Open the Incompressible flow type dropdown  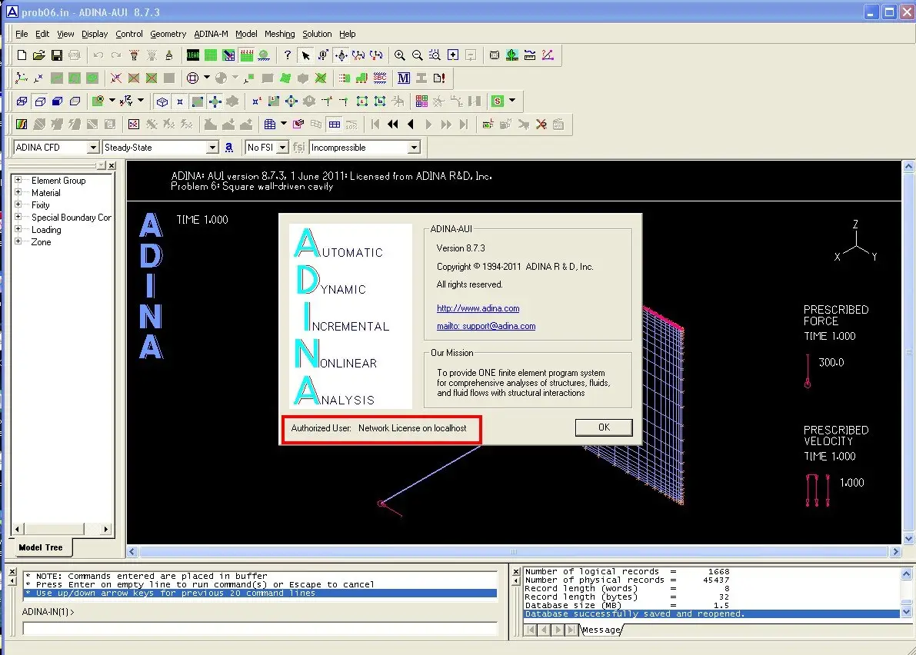(414, 148)
